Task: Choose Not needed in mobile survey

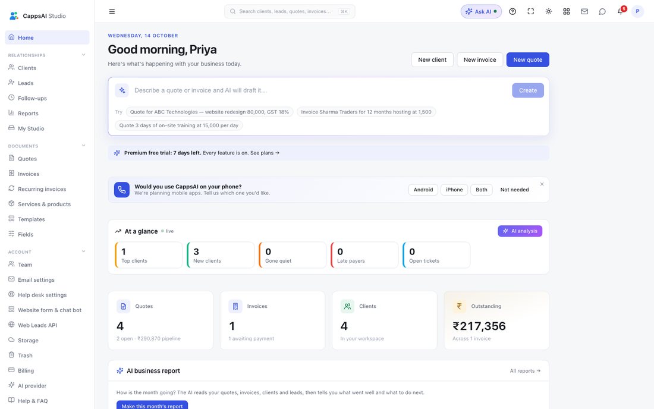Action: (x=514, y=190)
